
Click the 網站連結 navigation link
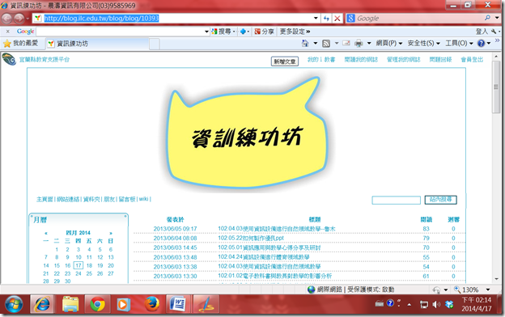68,199
